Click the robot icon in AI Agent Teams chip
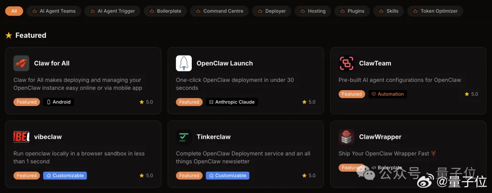 [x=35, y=11]
